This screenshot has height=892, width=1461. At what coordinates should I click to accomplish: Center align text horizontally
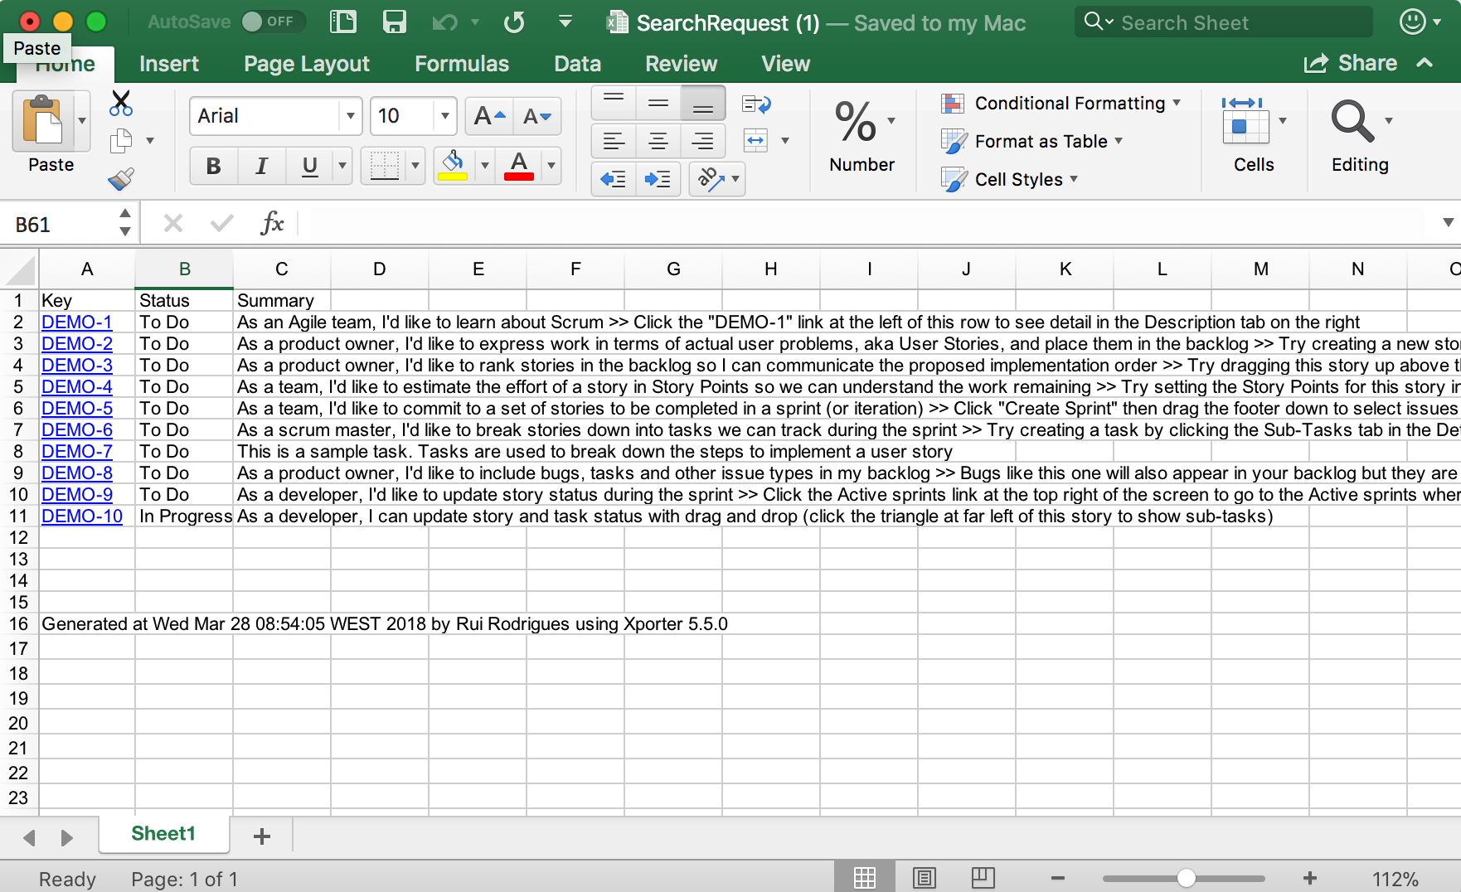click(x=658, y=142)
